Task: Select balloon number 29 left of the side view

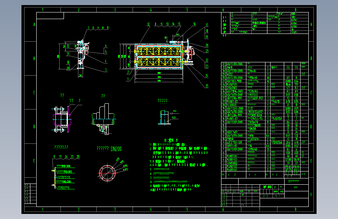Action: (x=68, y=68)
